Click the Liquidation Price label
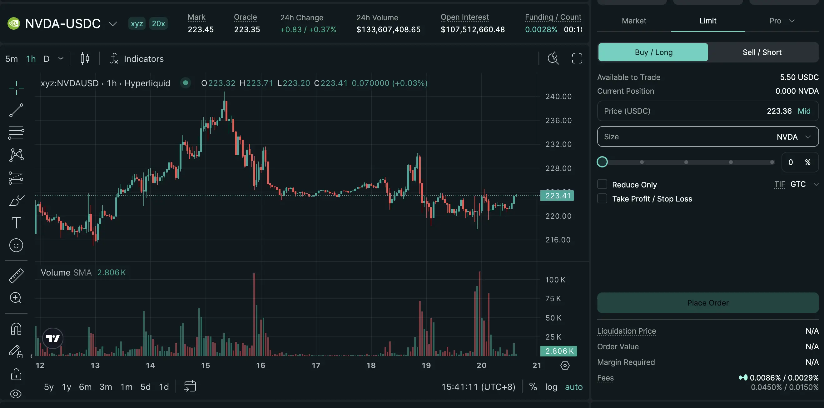Screen dimensions: 824x408 626,331
